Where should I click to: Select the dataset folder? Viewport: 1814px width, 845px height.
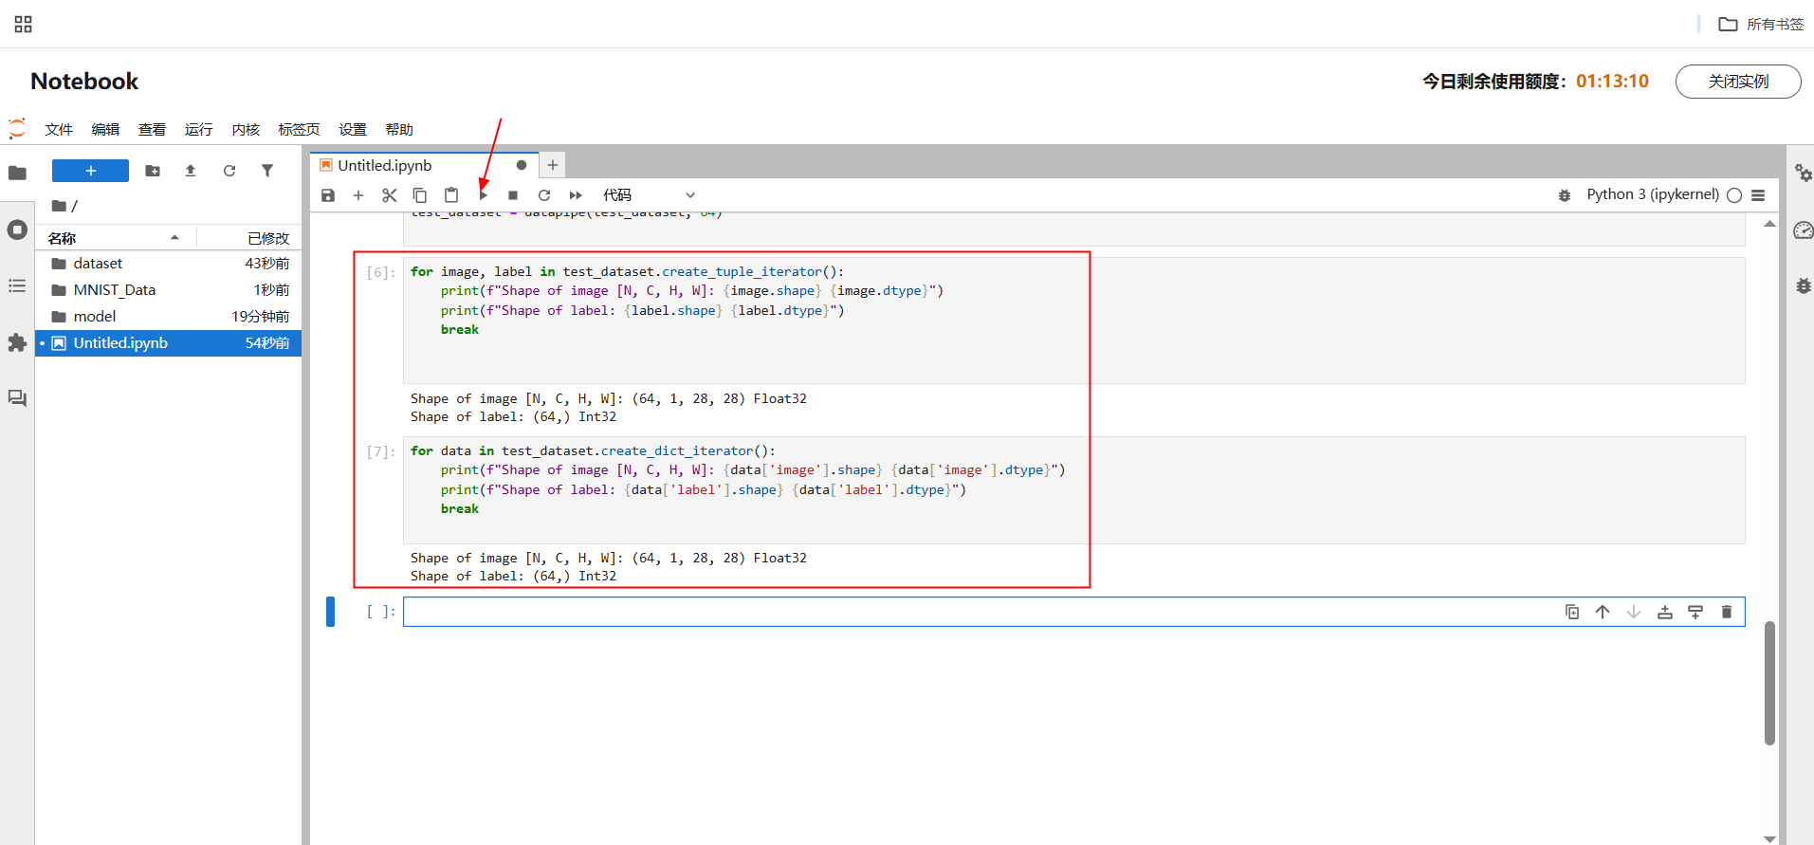[x=169, y=264]
